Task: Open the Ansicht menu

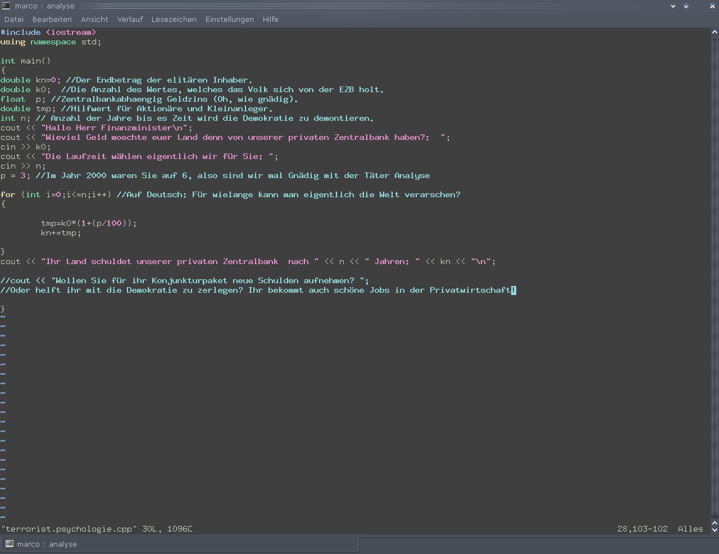Action: 94,19
